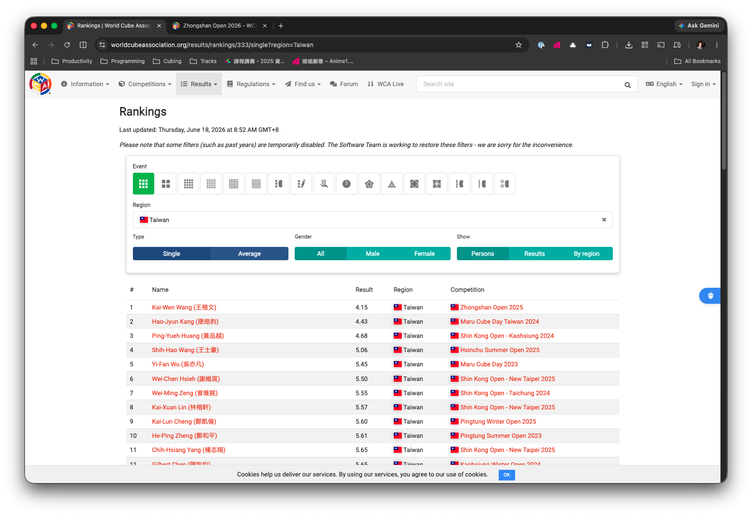Open the WCA Live nav item
752x516 pixels.
386,84
